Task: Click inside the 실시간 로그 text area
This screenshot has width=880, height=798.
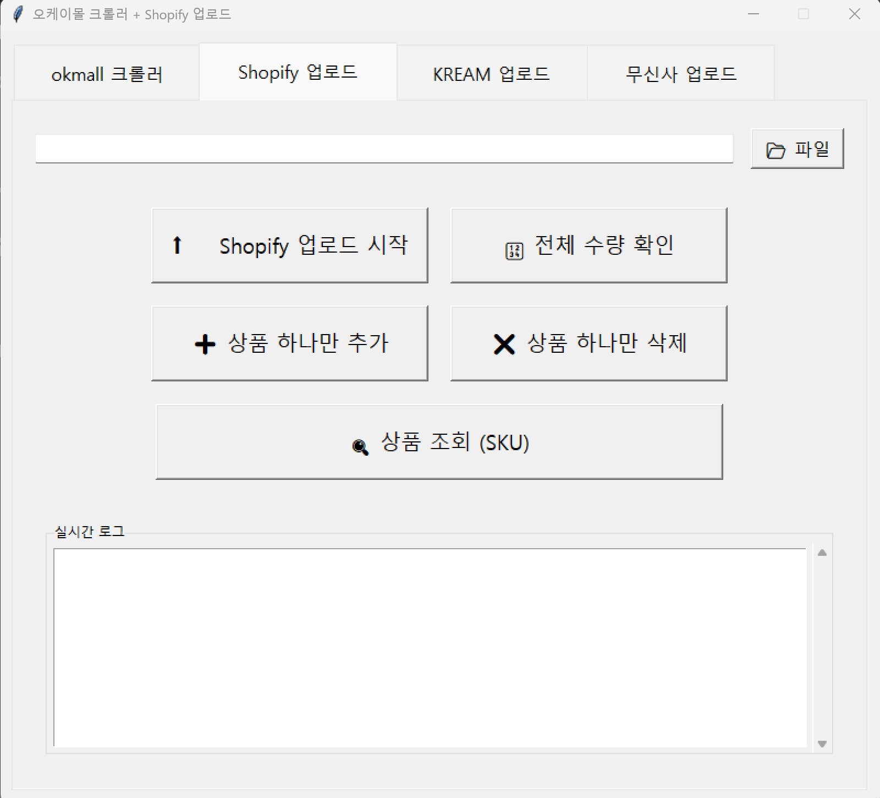Action: 429,647
